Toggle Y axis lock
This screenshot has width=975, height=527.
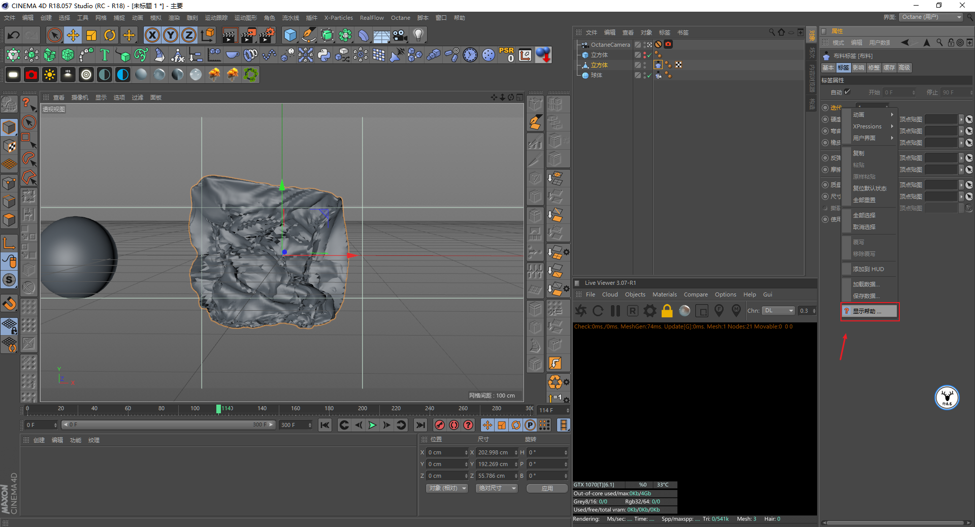[171, 35]
